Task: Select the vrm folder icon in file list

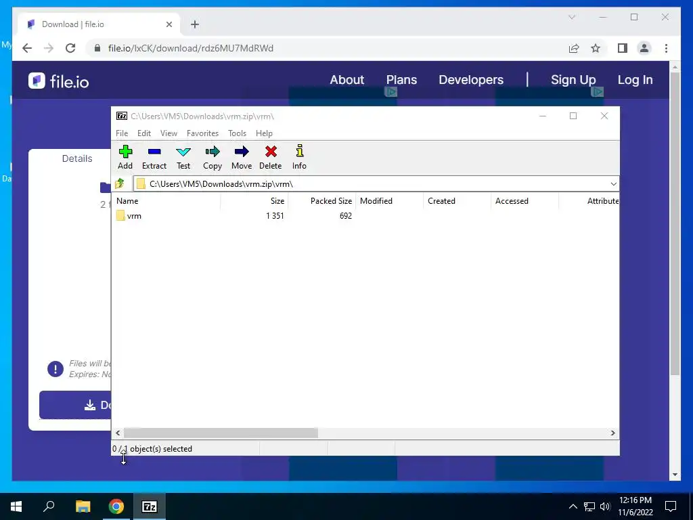Action: coord(120,216)
